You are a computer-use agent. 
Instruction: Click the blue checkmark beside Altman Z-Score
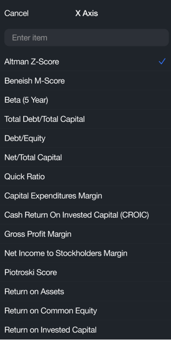click(162, 61)
